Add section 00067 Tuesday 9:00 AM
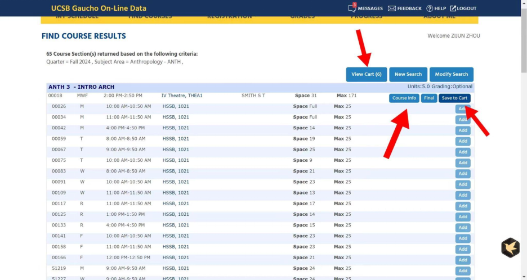This screenshot has width=527, height=280. [463, 152]
